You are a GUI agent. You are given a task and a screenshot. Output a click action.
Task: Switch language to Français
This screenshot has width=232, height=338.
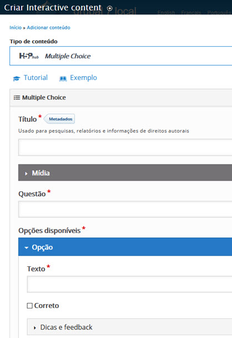point(191,12)
